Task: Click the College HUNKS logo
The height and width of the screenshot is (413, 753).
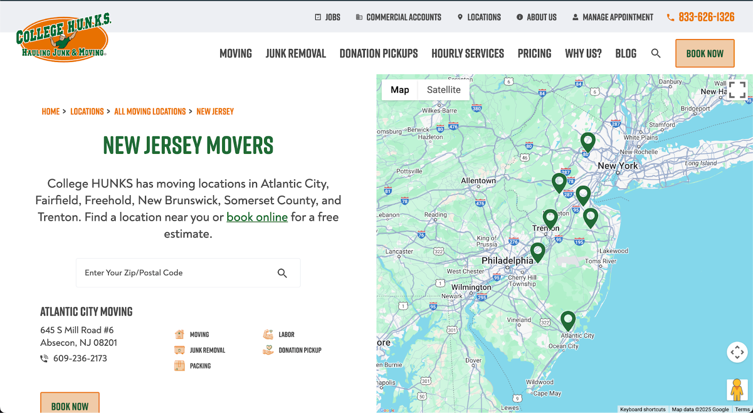Action: point(64,38)
